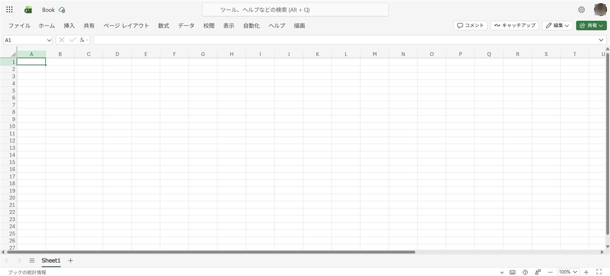The image size is (610, 276).
Task: Open the ページ レイアウト tab
Action: 126,25
